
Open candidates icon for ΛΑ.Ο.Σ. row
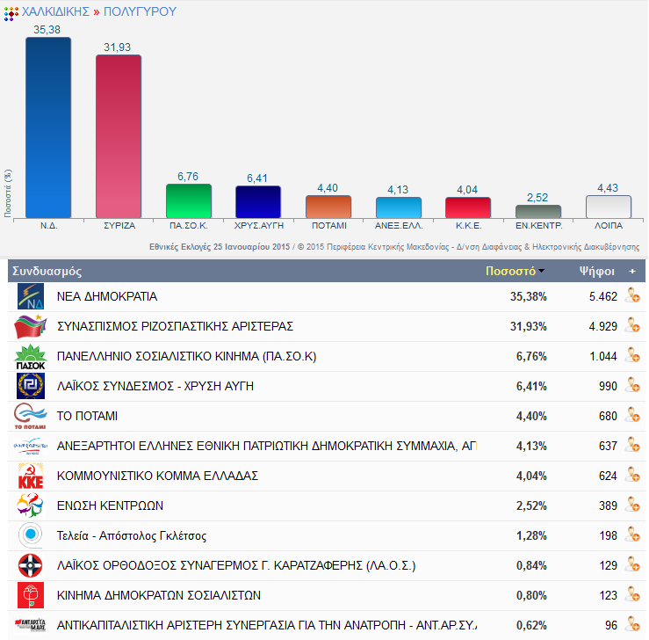(633, 564)
